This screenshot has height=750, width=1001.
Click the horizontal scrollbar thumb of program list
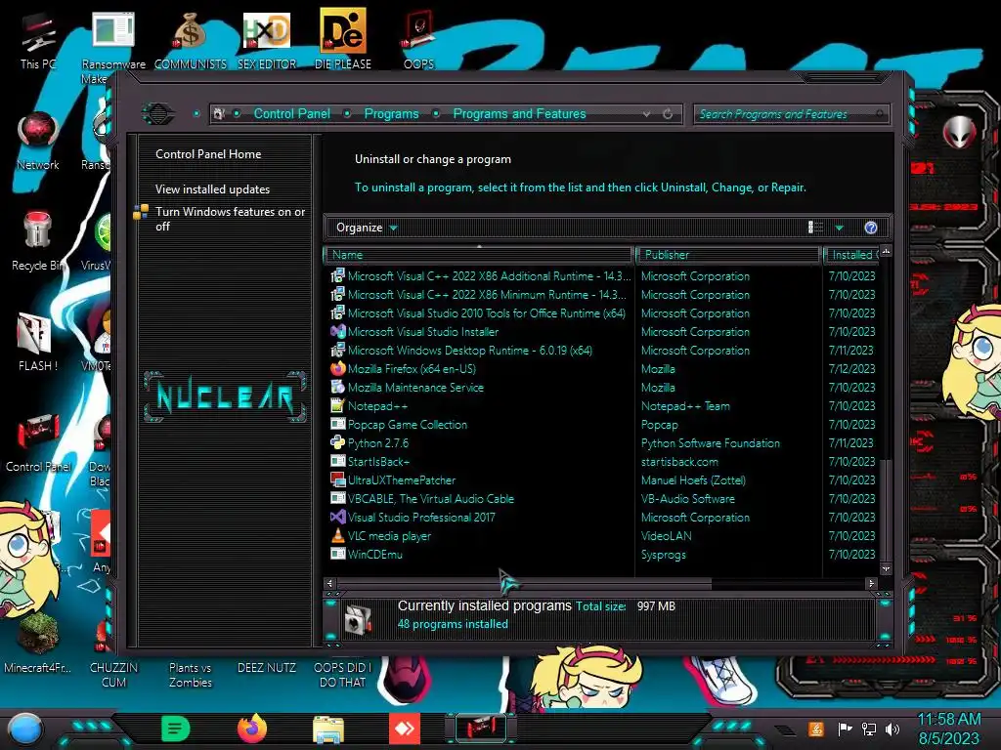(524, 583)
